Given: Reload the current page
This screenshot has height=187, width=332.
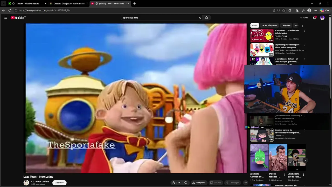Looking at the screenshot, I should [x=10, y=10].
